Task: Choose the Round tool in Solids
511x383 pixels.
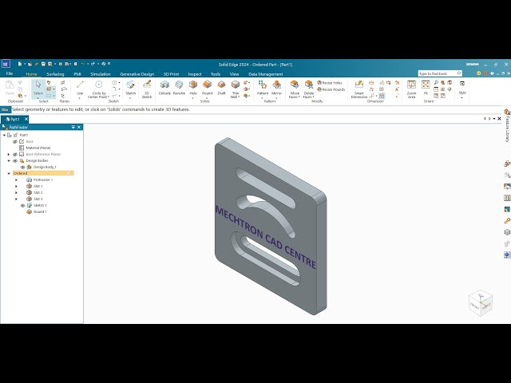Action: click(207, 89)
